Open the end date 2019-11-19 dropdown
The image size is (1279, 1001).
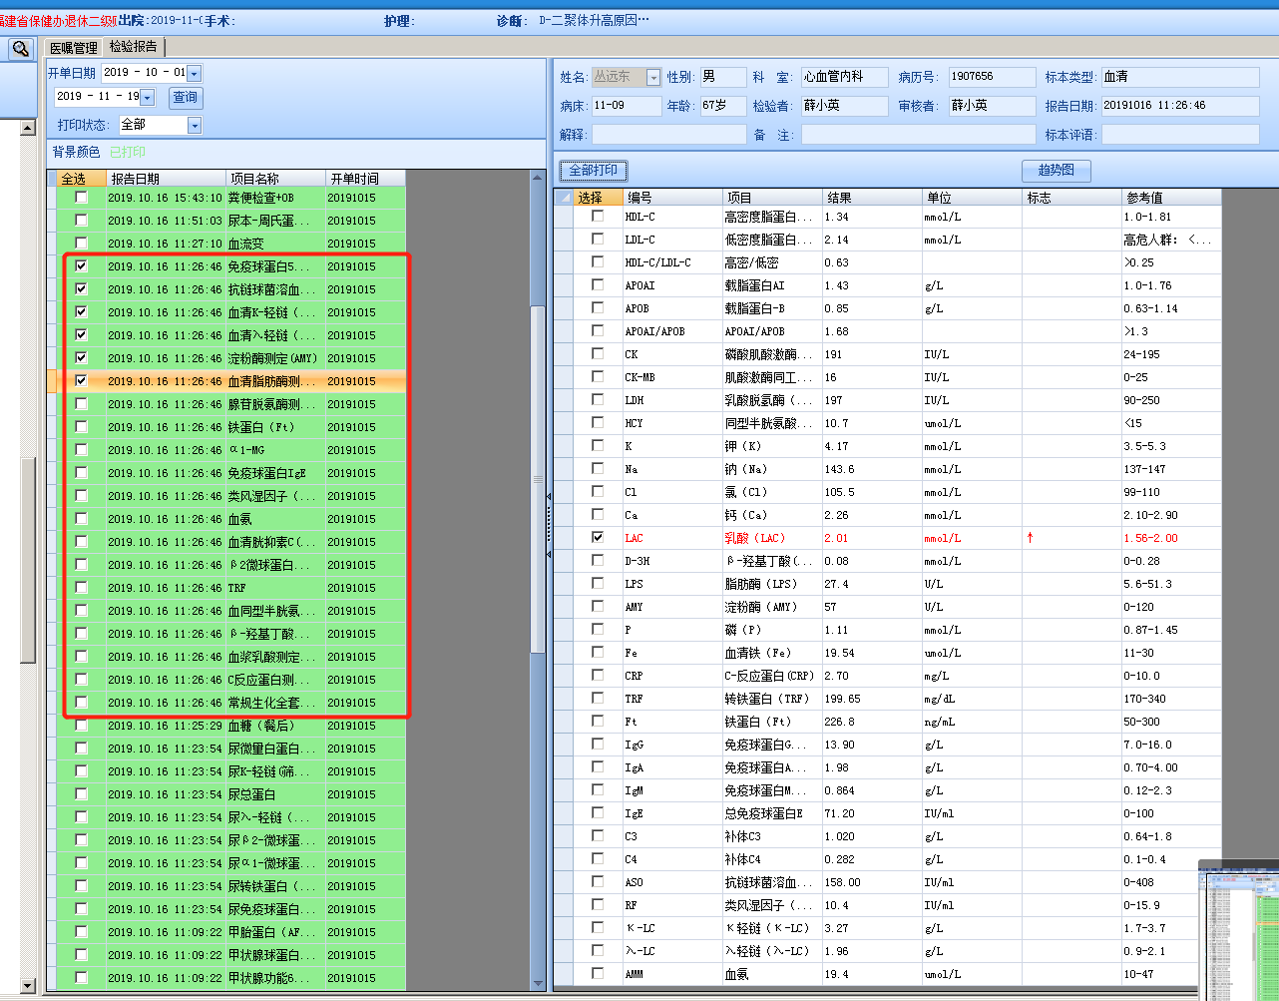(148, 97)
